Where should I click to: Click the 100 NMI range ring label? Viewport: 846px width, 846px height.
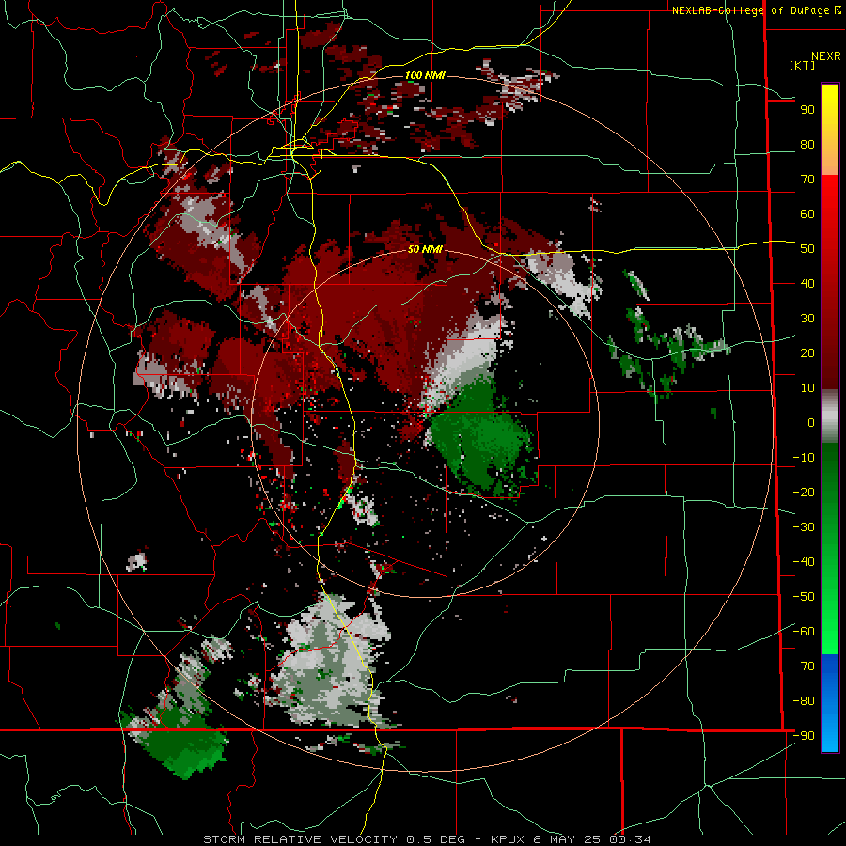pos(425,75)
